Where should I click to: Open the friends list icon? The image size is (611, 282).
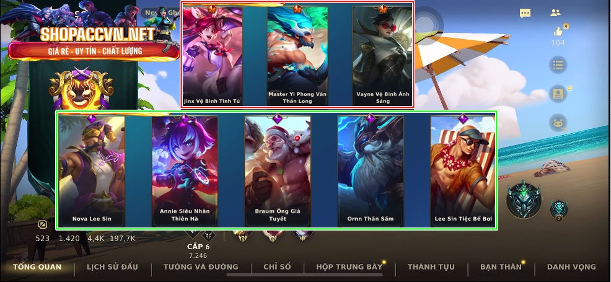[x=555, y=13]
